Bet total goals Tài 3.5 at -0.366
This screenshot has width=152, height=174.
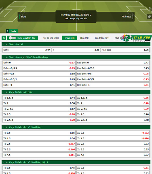tap(39, 149)
